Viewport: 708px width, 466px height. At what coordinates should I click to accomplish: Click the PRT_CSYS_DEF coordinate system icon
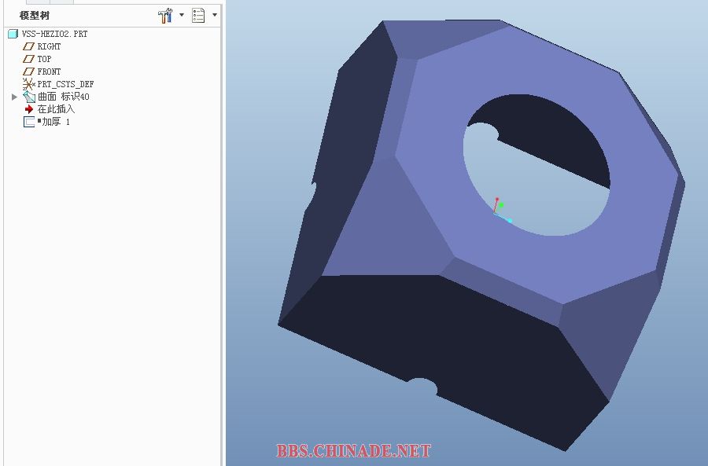(x=29, y=84)
